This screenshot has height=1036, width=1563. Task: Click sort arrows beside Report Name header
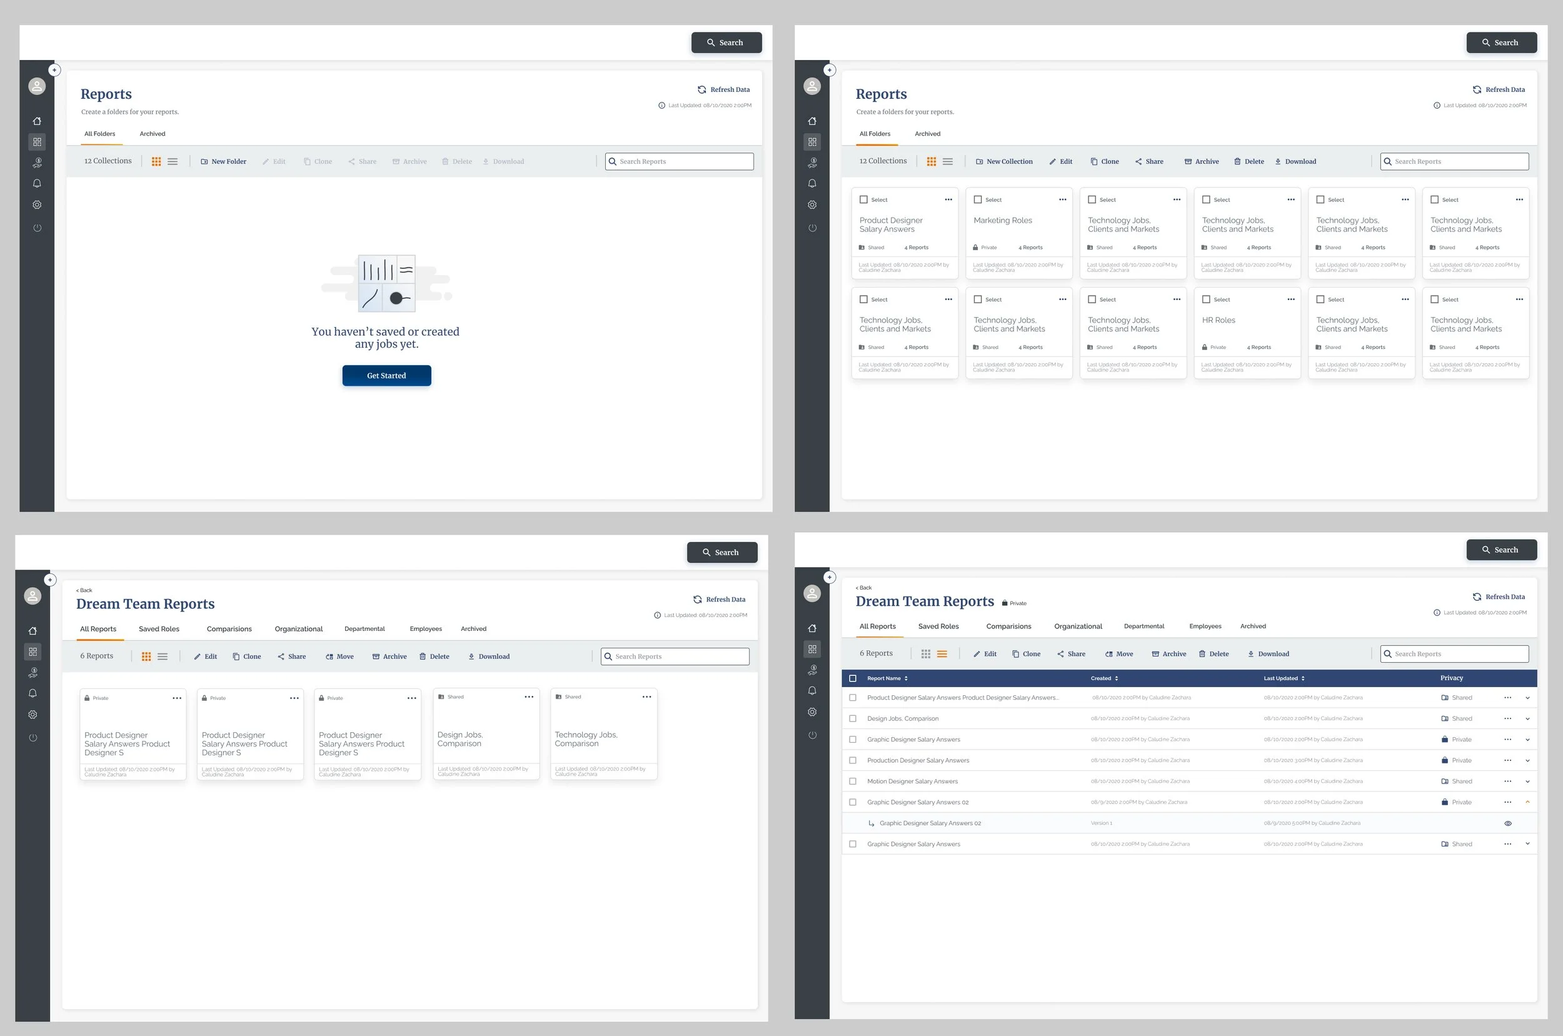[x=907, y=678]
